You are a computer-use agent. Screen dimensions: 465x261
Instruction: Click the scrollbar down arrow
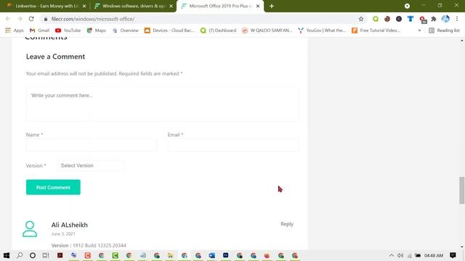462,246
